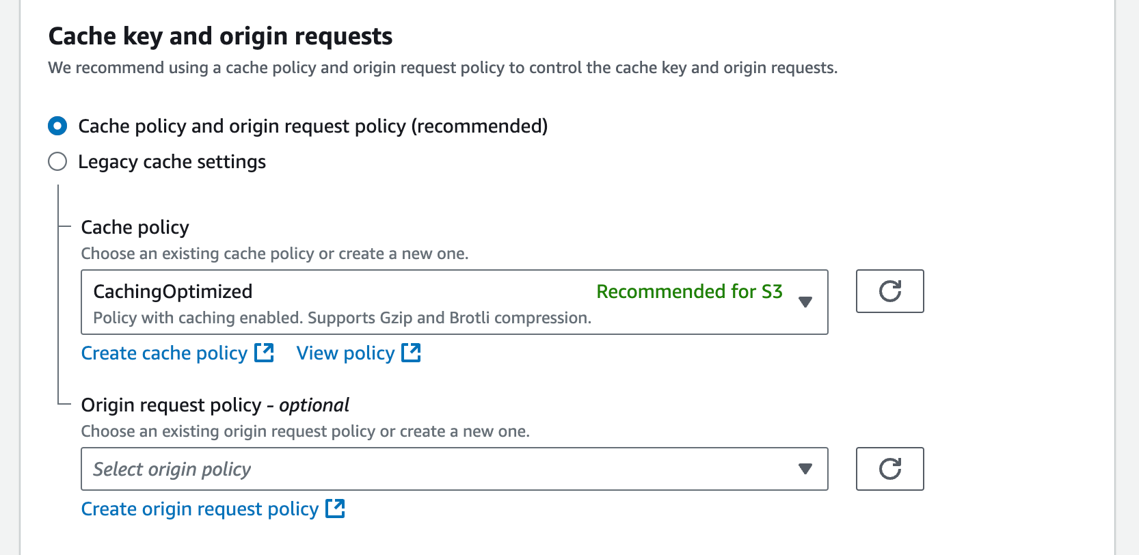
Task: Click the origin policy dropdown arrow
Action: [x=805, y=469]
